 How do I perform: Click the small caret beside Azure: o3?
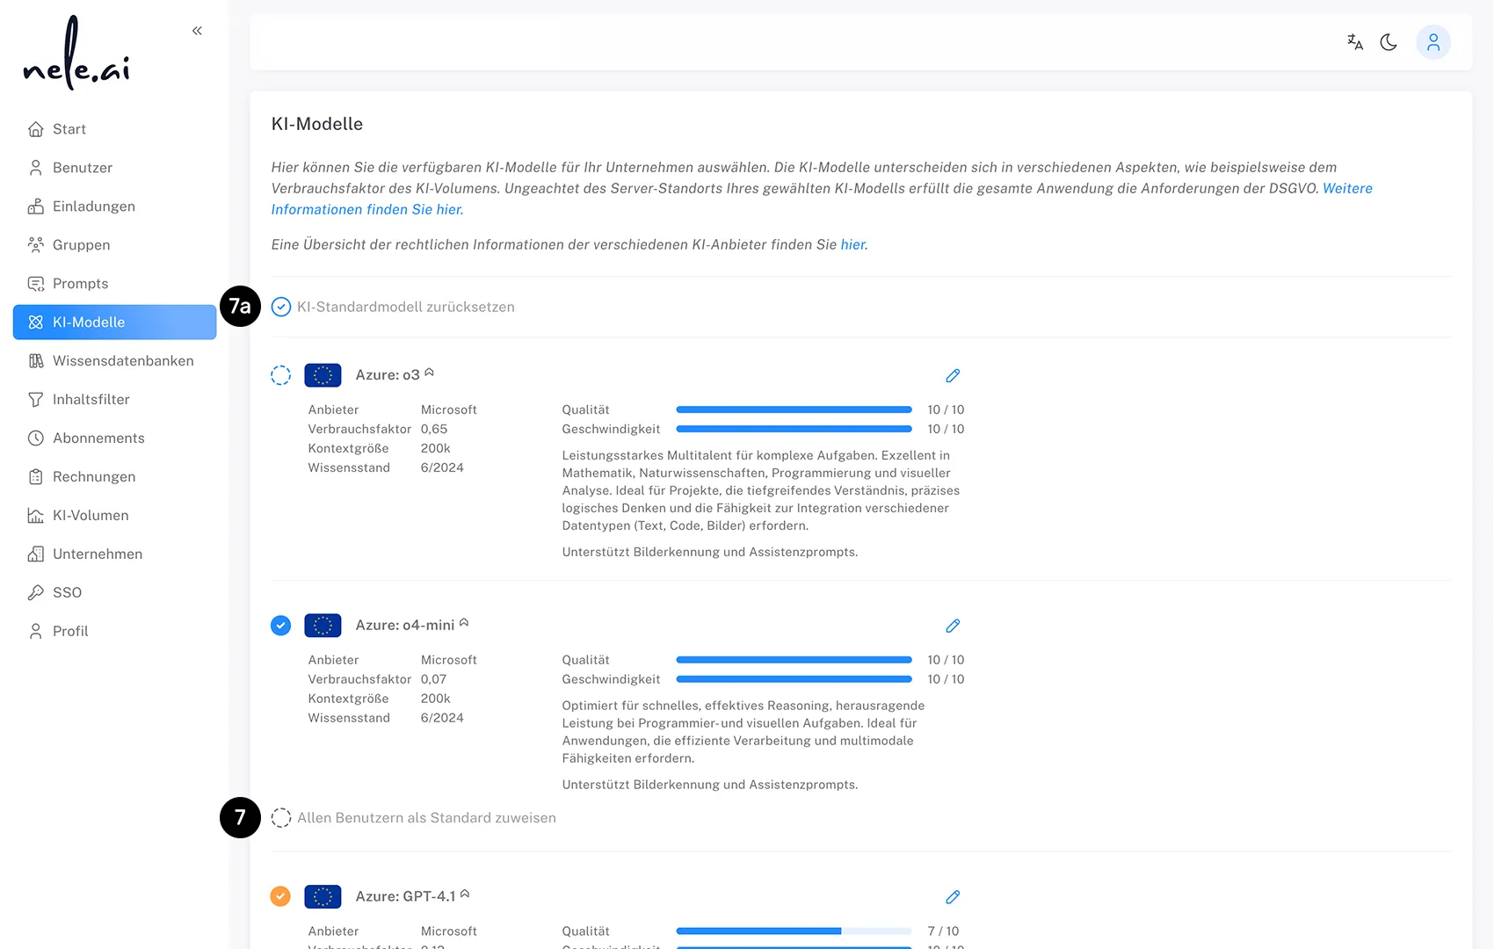[430, 371]
